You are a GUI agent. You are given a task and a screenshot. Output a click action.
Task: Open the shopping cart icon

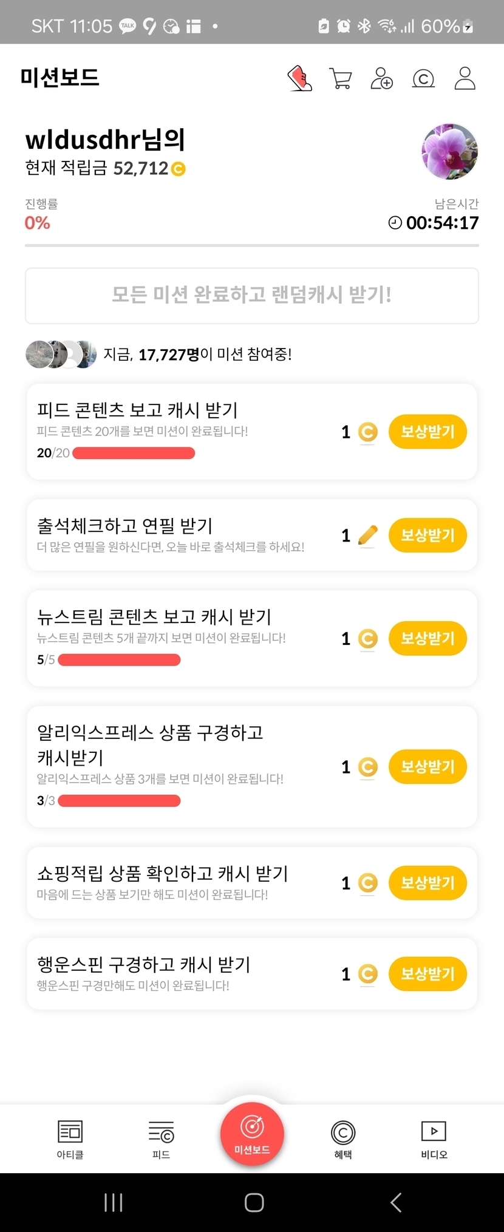point(340,78)
